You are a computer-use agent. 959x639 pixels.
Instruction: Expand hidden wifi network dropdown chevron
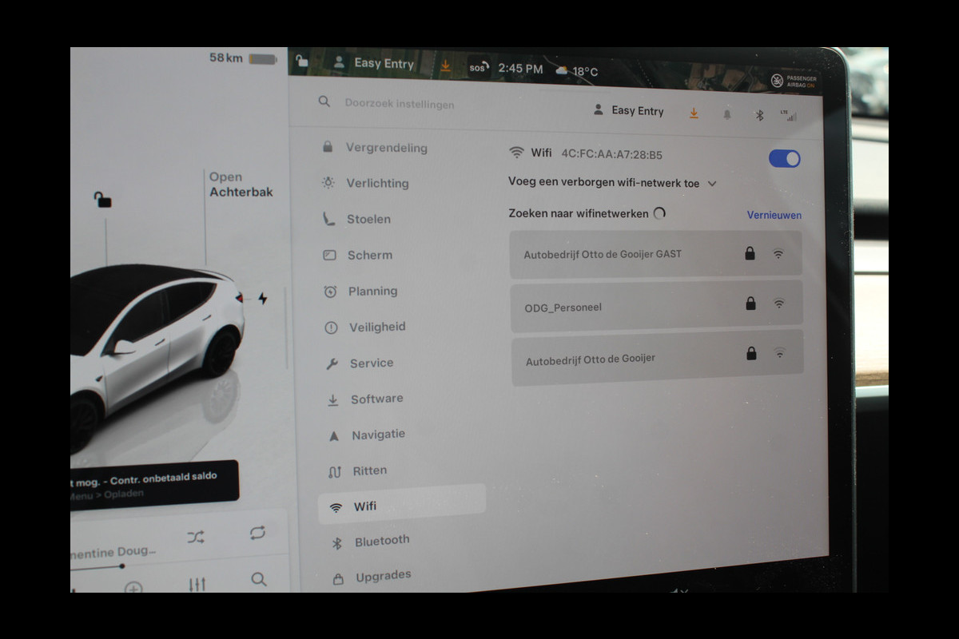(x=712, y=184)
